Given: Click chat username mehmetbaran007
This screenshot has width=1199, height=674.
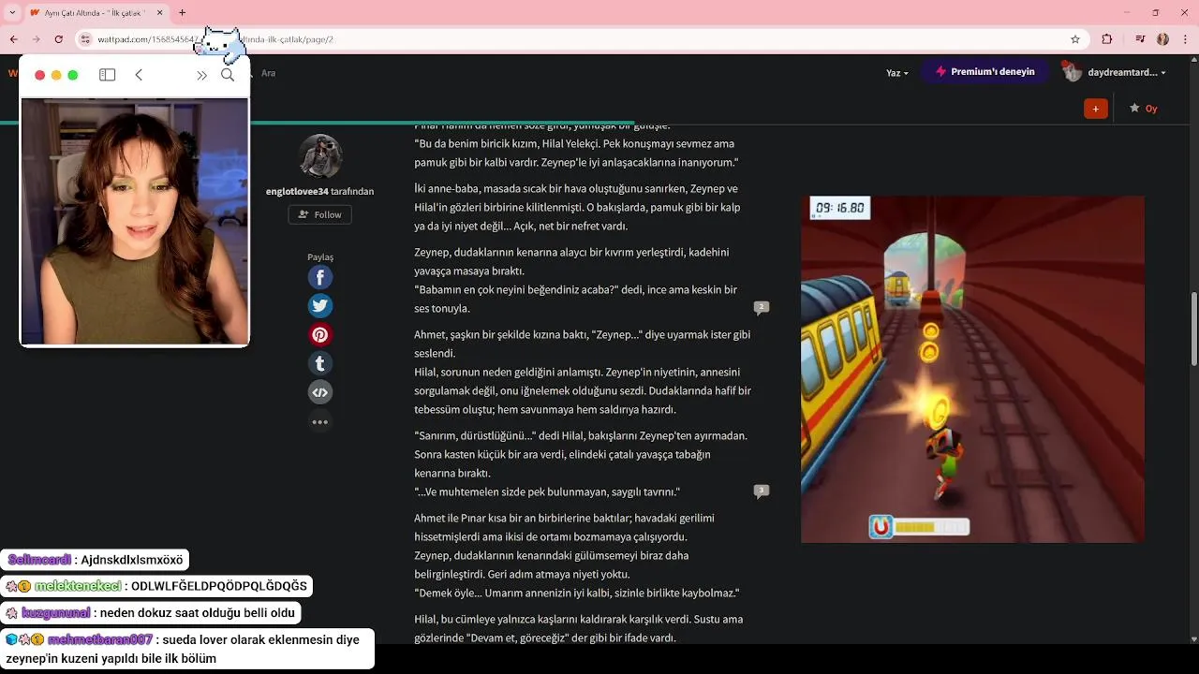Looking at the screenshot, I should [99, 639].
